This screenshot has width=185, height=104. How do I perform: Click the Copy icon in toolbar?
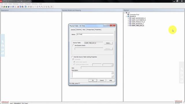(20, 7)
